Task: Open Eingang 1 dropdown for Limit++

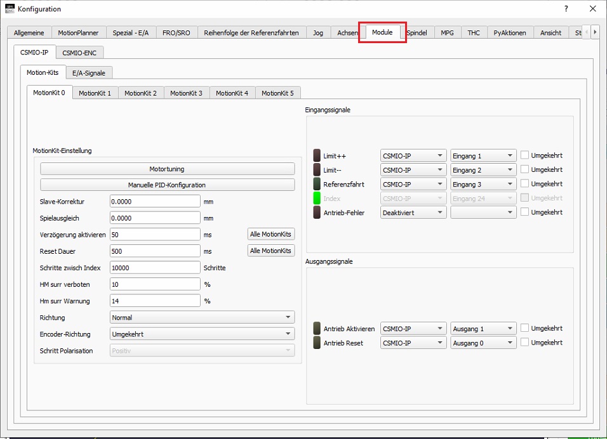Action: click(483, 155)
